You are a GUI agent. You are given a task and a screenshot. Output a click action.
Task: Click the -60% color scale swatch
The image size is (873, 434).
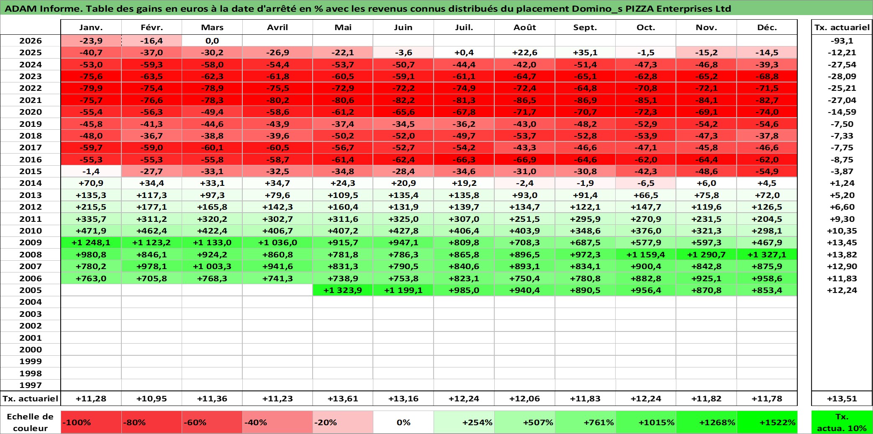pyautogui.click(x=212, y=422)
